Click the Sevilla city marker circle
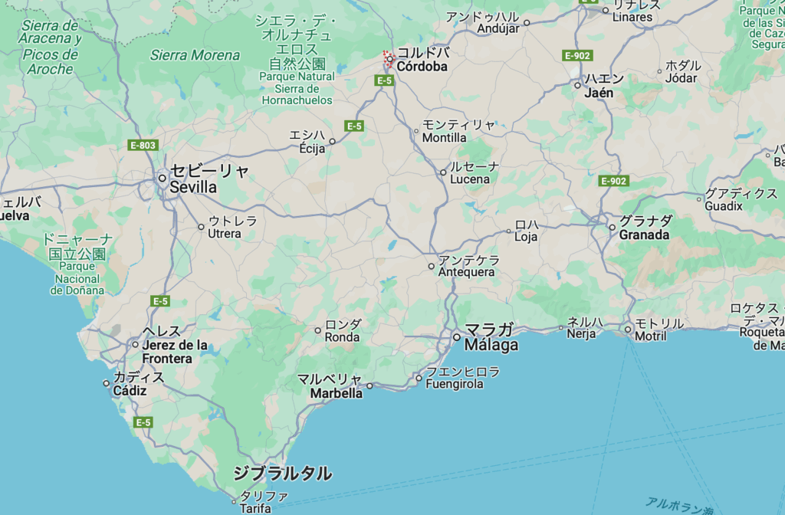 (163, 178)
